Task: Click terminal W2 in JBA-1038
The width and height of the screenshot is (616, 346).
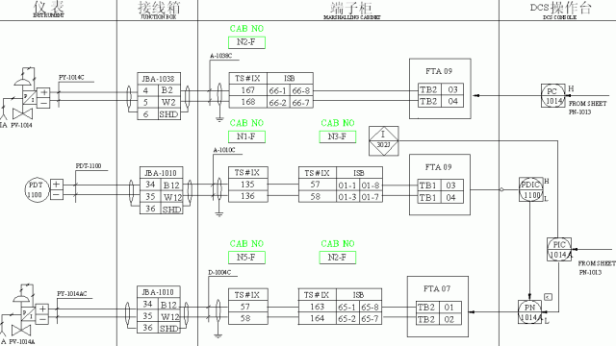Action: (169, 103)
